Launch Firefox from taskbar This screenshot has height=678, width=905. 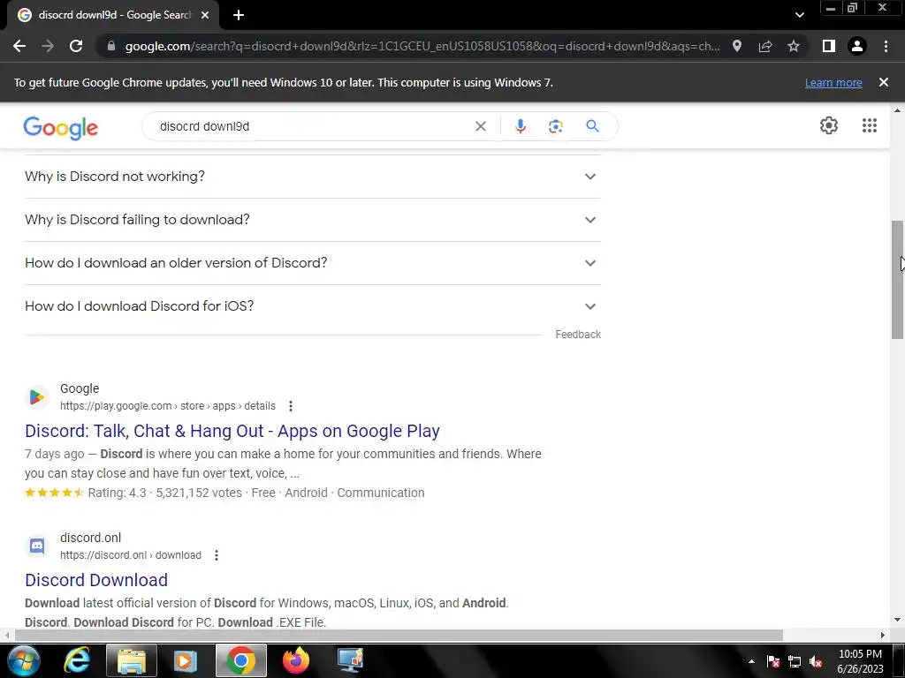[295, 660]
